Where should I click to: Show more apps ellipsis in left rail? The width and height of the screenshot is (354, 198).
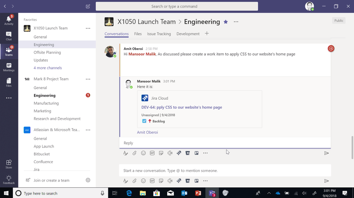pos(9,98)
